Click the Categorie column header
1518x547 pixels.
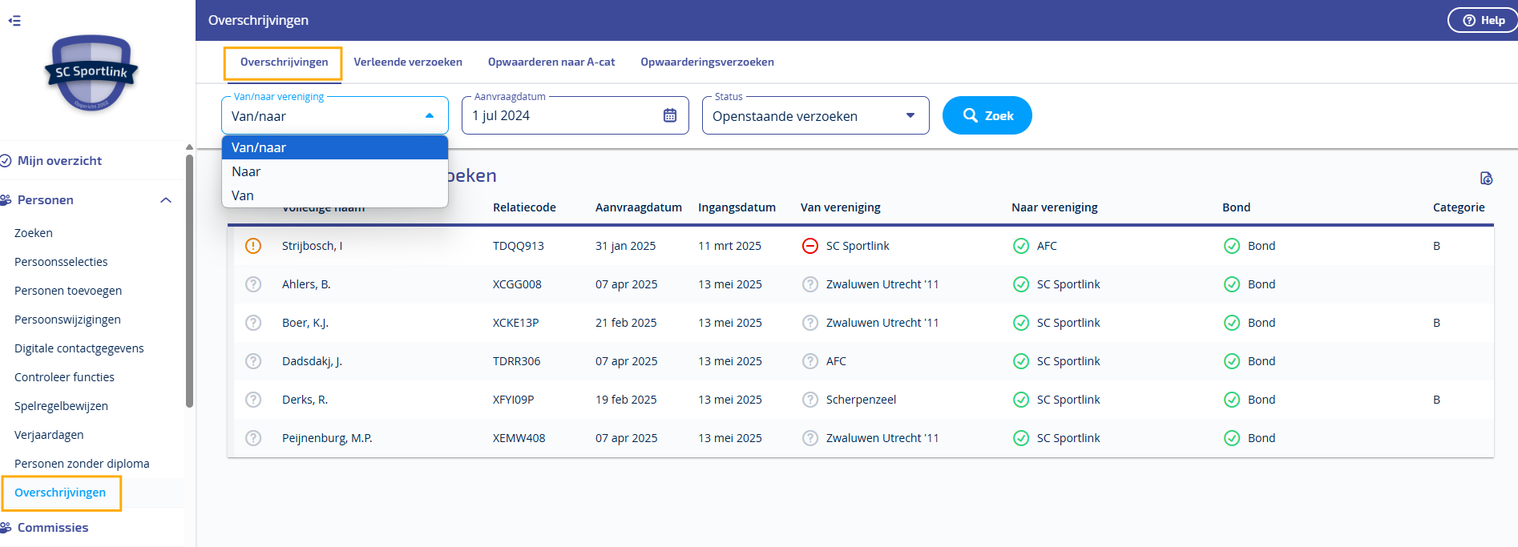[x=1459, y=207]
